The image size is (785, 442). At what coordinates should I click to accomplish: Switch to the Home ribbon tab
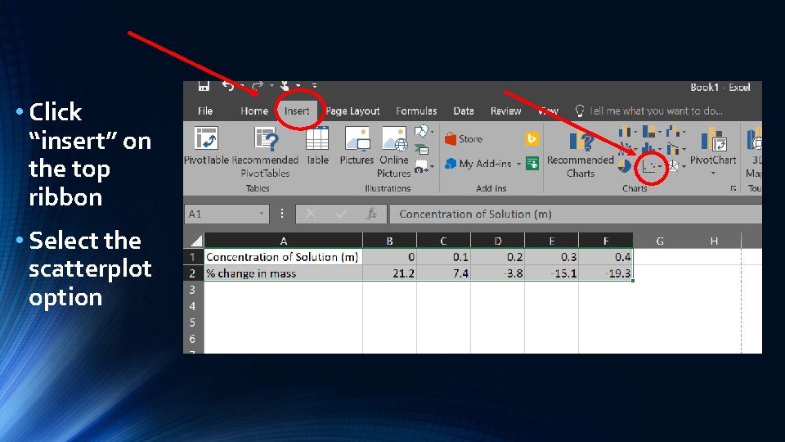[253, 110]
